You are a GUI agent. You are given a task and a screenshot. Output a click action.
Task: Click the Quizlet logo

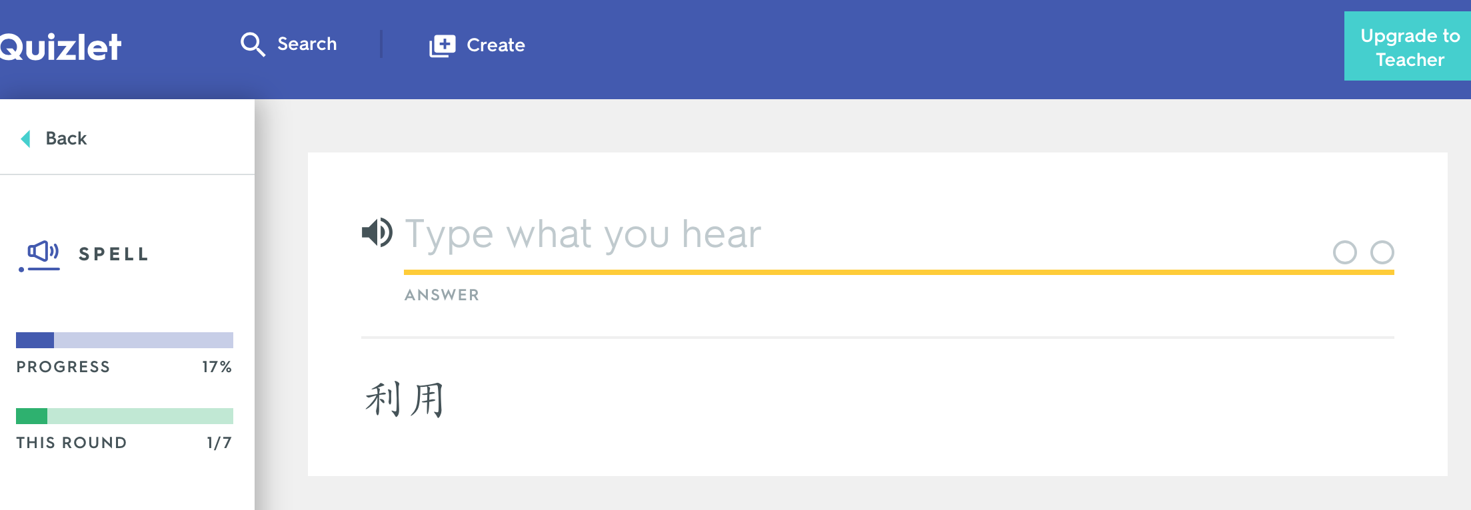(x=60, y=47)
